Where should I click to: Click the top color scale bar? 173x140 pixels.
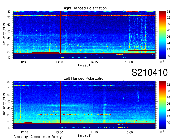click(162, 35)
